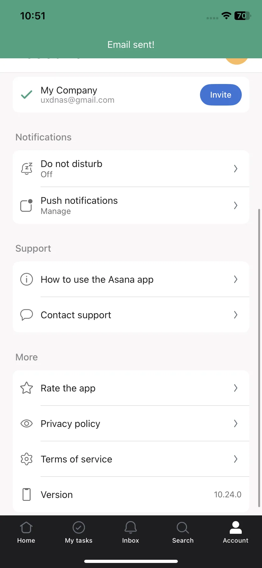The height and width of the screenshot is (568, 262).
Task: Tap the info icon beside How to use Asana
Action: tap(27, 279)
